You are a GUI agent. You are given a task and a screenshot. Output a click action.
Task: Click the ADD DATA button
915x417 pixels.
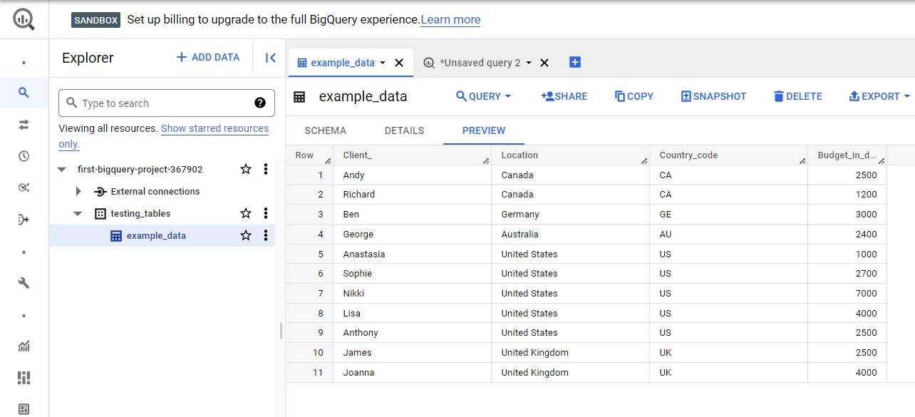pos(208,57)
